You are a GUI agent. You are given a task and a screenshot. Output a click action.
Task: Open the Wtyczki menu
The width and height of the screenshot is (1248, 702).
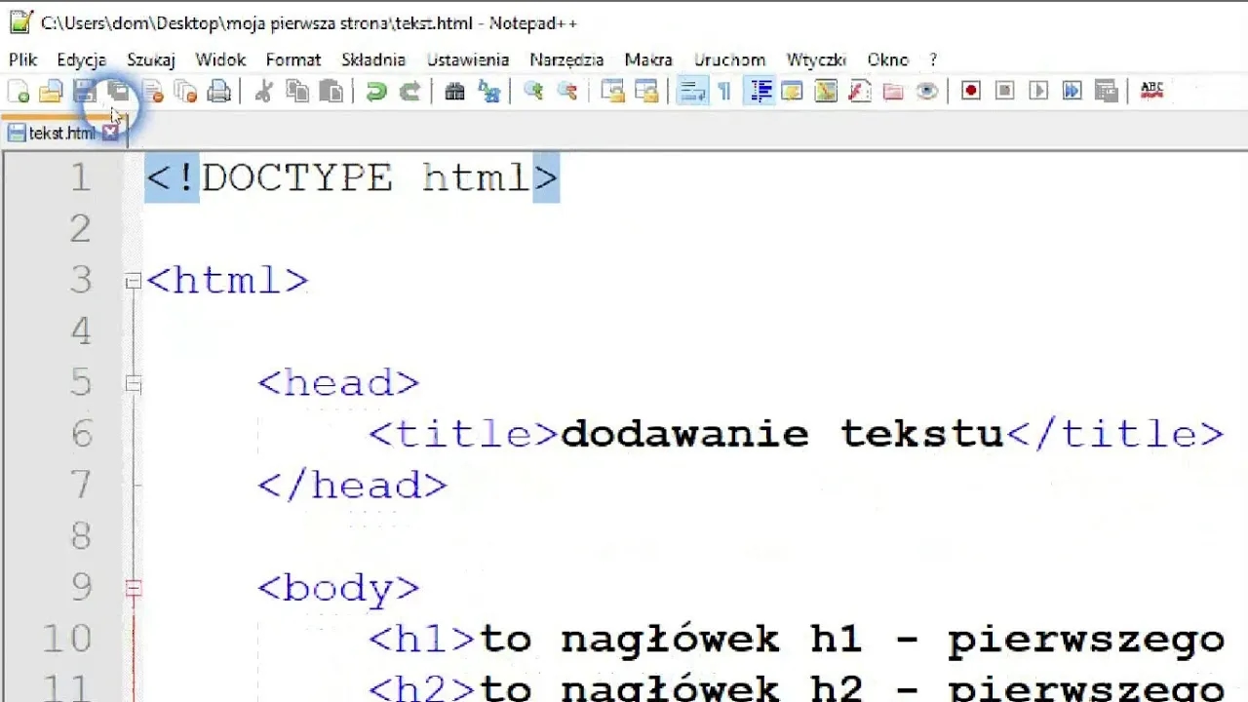816,59
